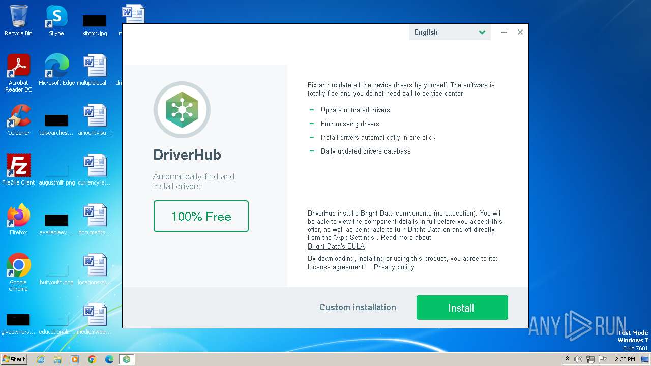Show hidden system tray icons
This screenshot has height=366, width=651.
tap(567, 359)
